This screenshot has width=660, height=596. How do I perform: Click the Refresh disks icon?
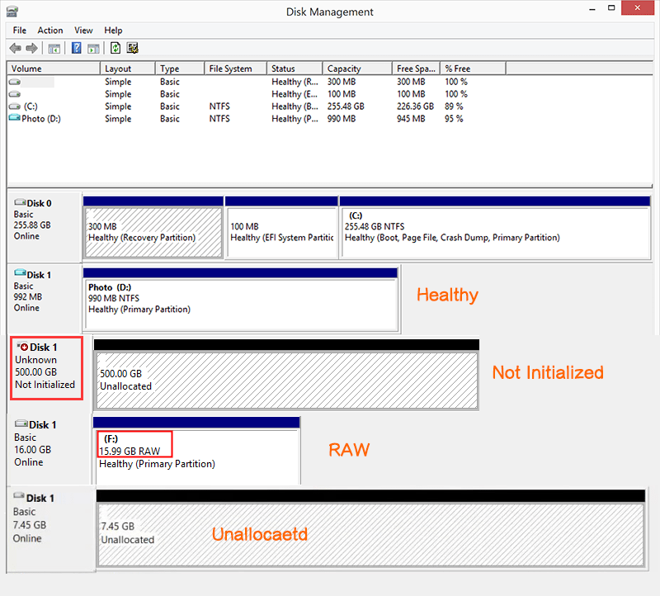click(115, 48)
